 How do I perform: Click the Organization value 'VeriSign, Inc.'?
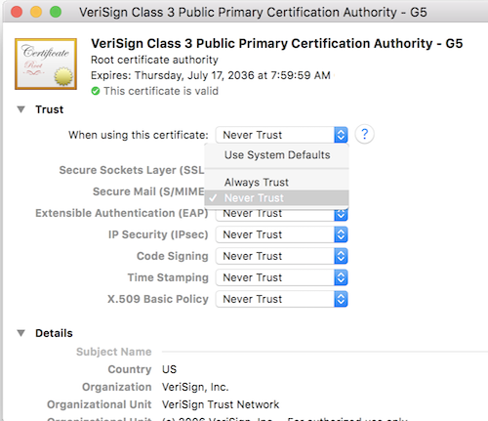[x=195, y=387]
